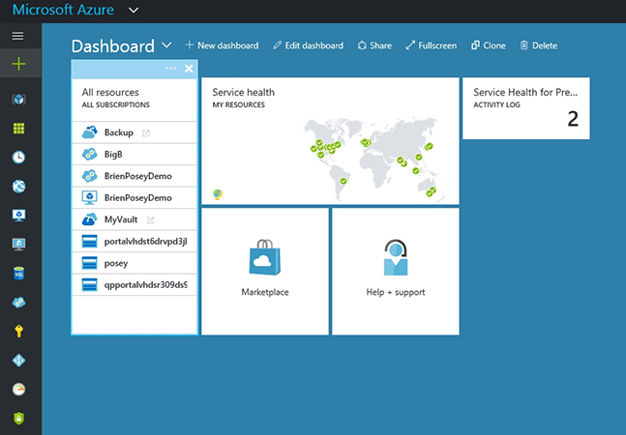Open the hamburger menu in sidebar
This screenshot has height=435, width=626.
tap(18, 36)
